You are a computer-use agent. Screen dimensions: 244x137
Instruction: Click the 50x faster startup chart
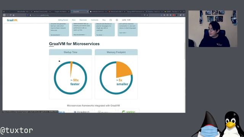70,78
